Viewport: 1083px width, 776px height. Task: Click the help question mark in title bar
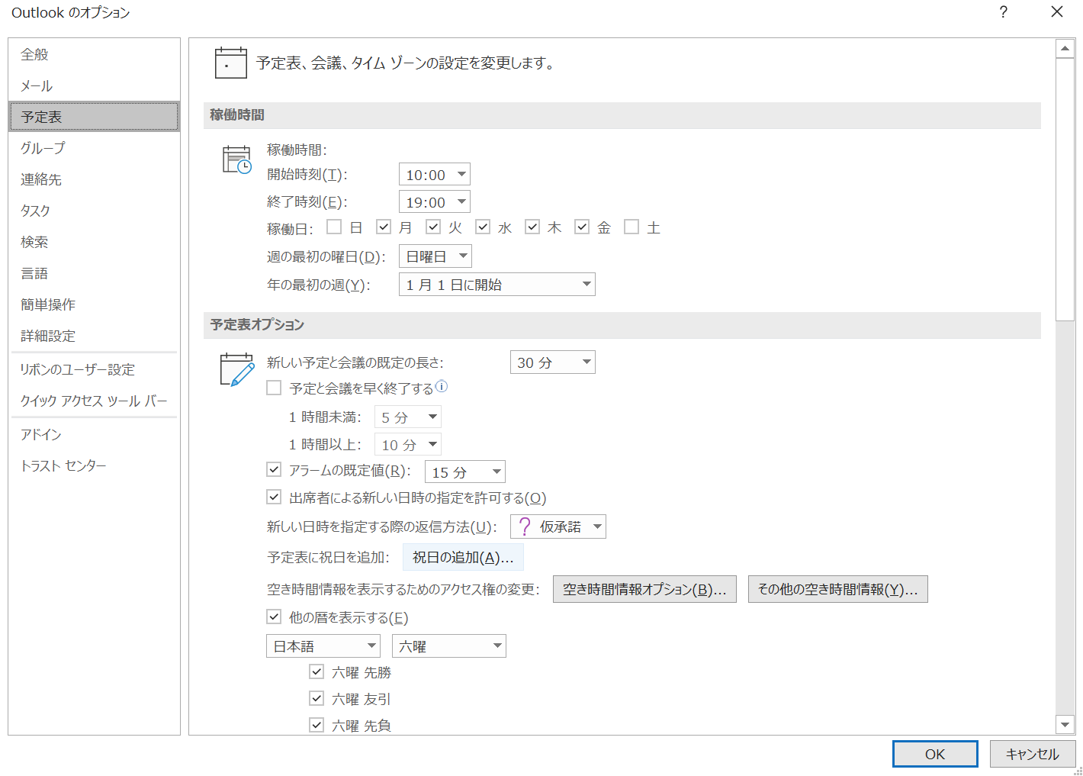pyautogui.click(x=1003, y=12)
